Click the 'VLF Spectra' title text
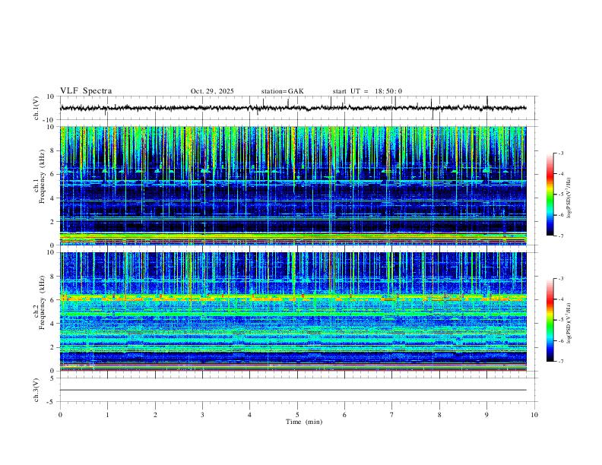The width and height of the screenshot is (602, 465). point(86,91)
